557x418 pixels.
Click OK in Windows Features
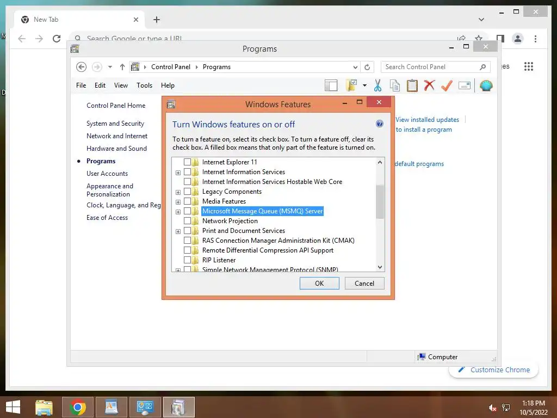(319, 283)
